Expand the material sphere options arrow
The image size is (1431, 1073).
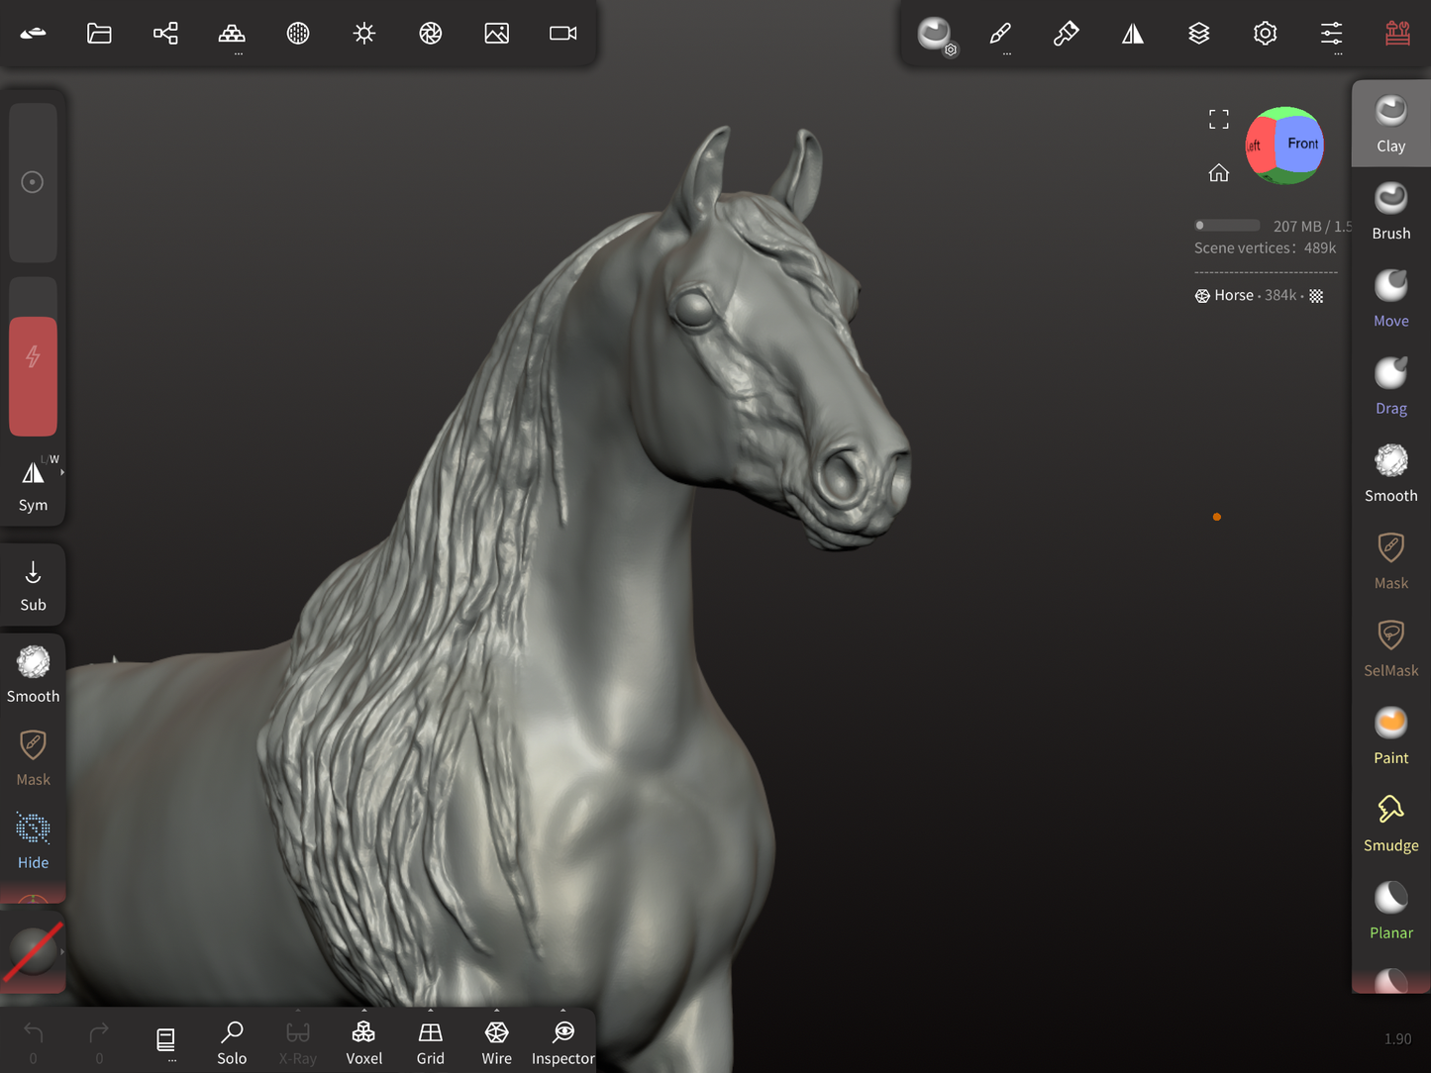(x=62, y=952)
